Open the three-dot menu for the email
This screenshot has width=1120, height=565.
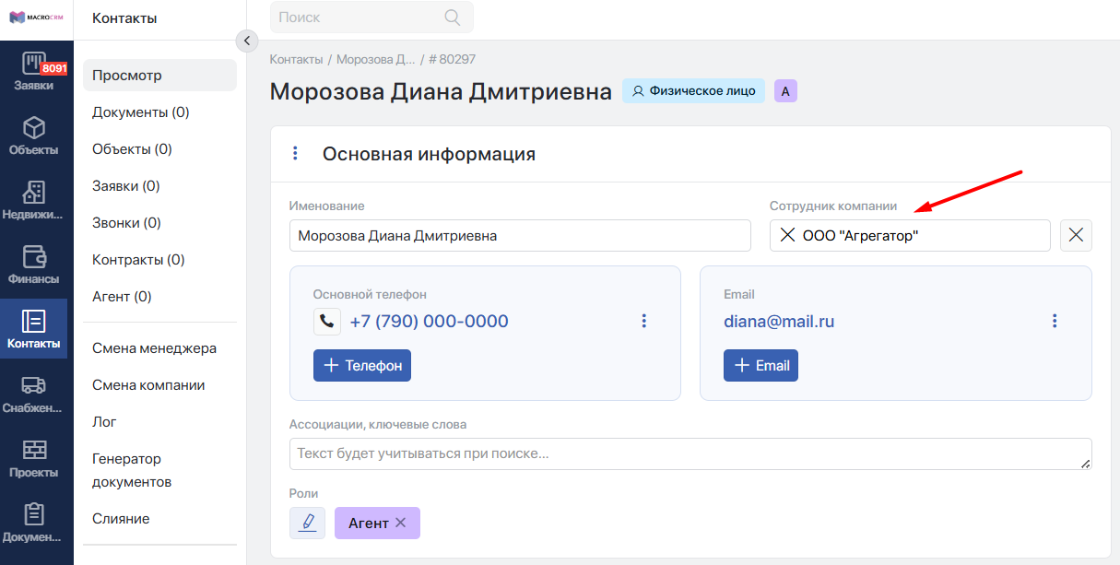click(1055, 321)
